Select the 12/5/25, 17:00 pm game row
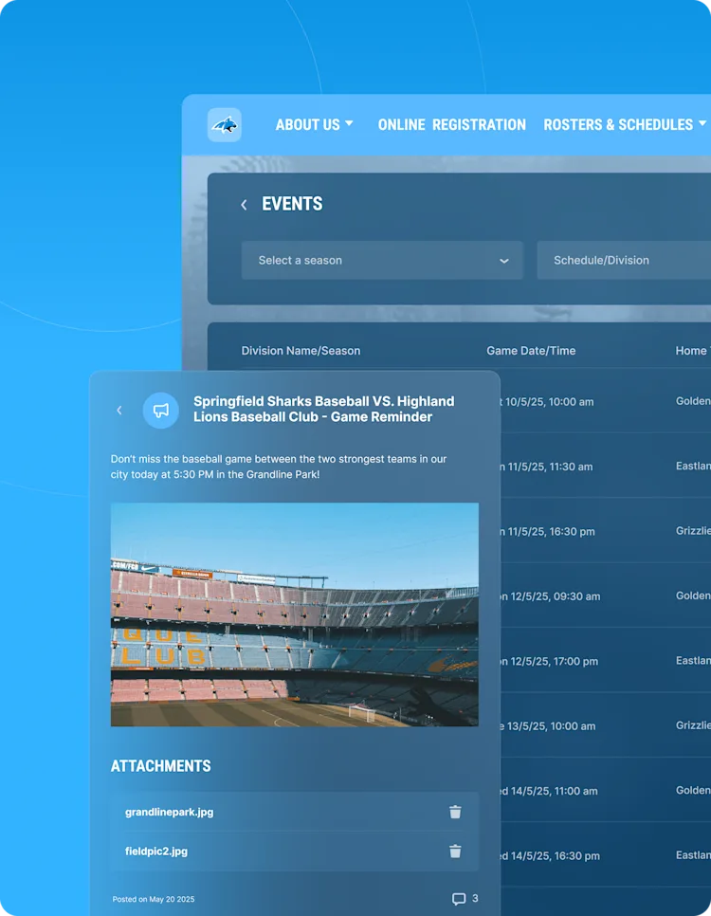 [x=605, y=660]
